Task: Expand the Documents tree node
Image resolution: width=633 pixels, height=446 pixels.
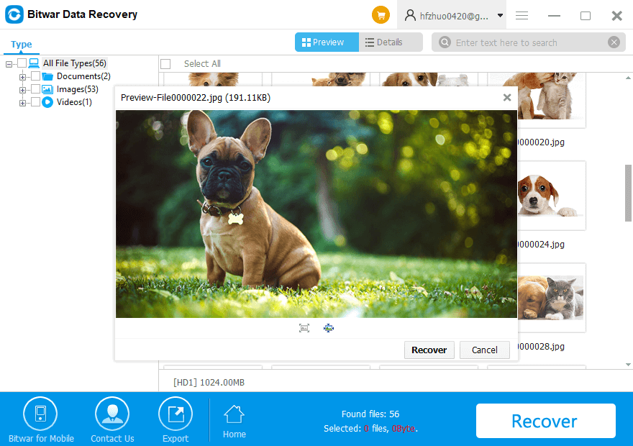Action: [22, 77]
